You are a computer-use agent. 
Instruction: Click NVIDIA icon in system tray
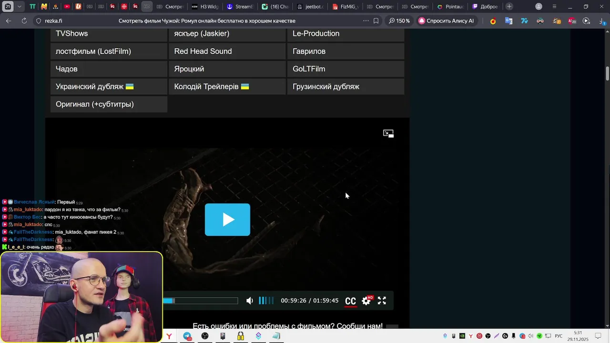click(462, 336)
